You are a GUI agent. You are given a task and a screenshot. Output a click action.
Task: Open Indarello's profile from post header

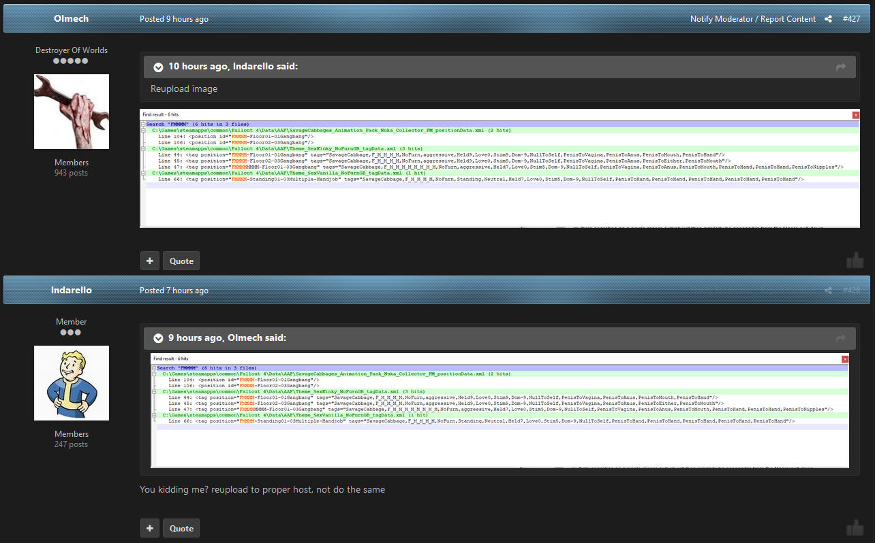(72, 291)
